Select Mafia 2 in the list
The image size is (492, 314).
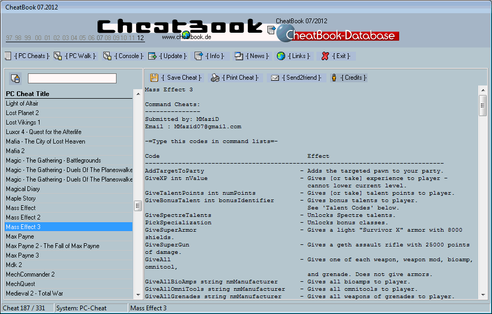click(x=69, y=151)
